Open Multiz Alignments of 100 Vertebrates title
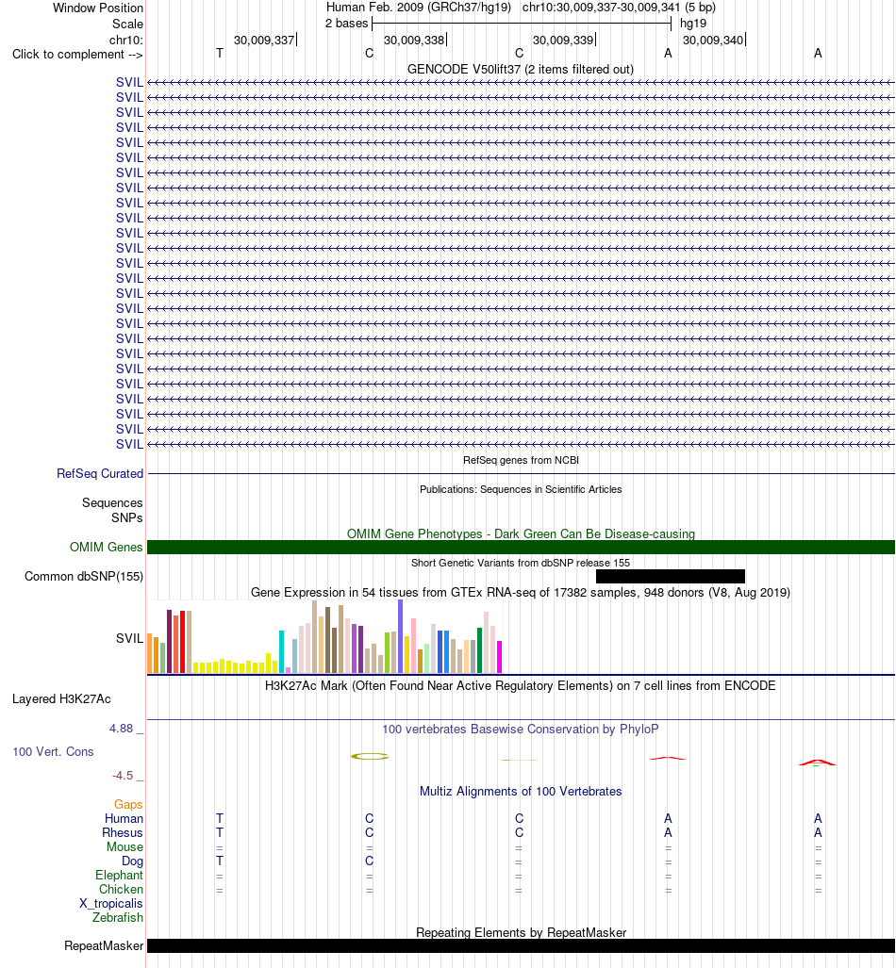The image size is (896, 968). point(521,791)
